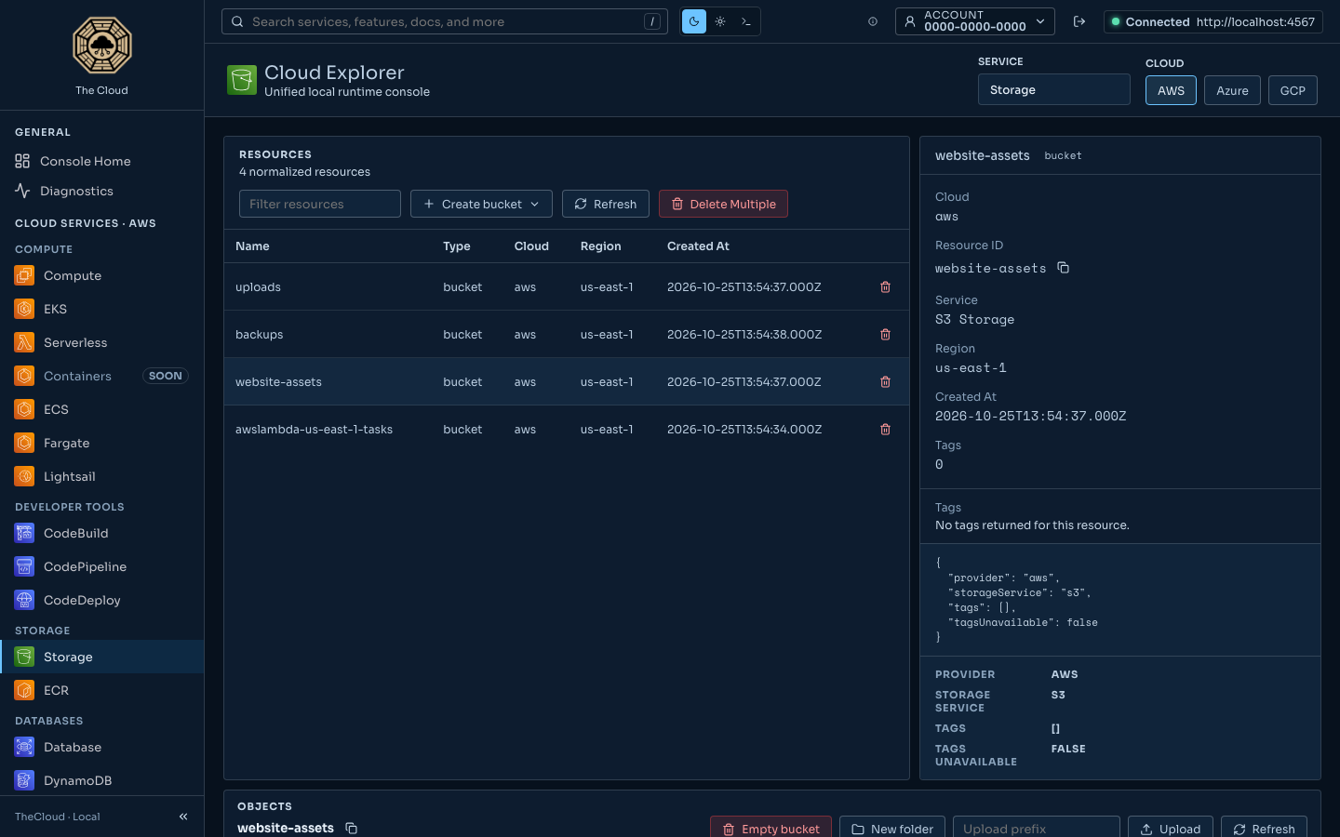The width and height of the screenshot is (1340, 837).
Task: Open the Database service icon
Action: pyautogui.click(x=24, y=747)
